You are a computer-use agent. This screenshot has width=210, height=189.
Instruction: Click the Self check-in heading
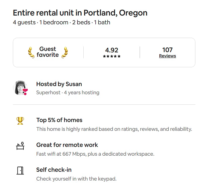click(54, 170)
